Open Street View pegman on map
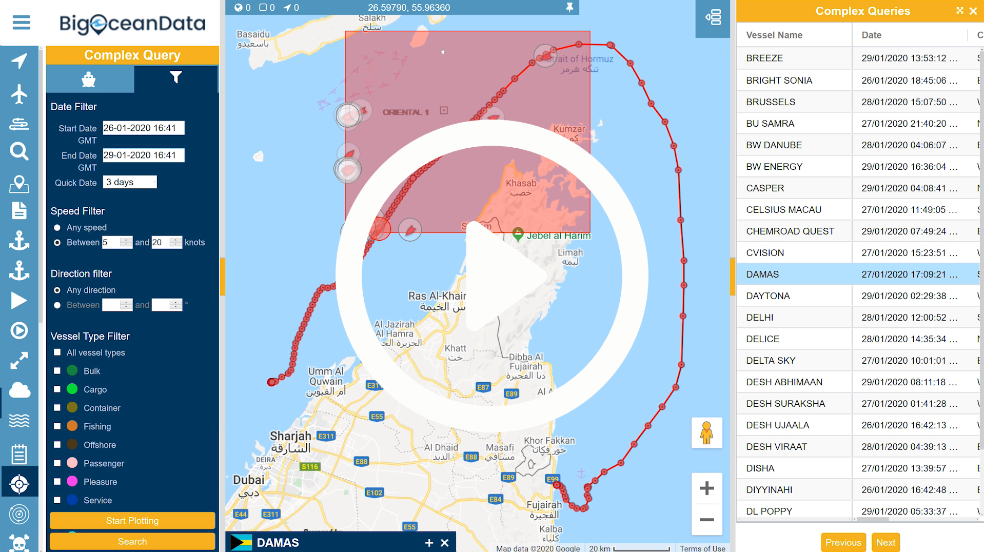Viewport: 984px width, 552px height. pos(706,433)
